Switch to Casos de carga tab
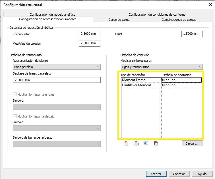Screen dimensions: 215x179 click(119, 20)
